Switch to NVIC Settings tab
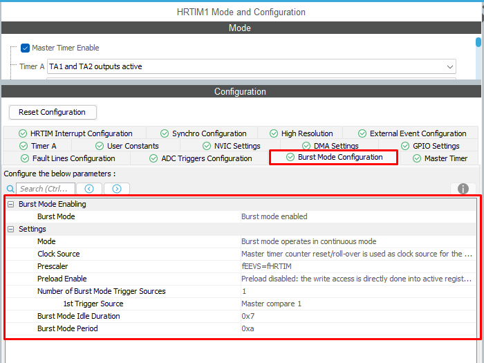Viewport: 484px width, 363px height. pos(231,146)
